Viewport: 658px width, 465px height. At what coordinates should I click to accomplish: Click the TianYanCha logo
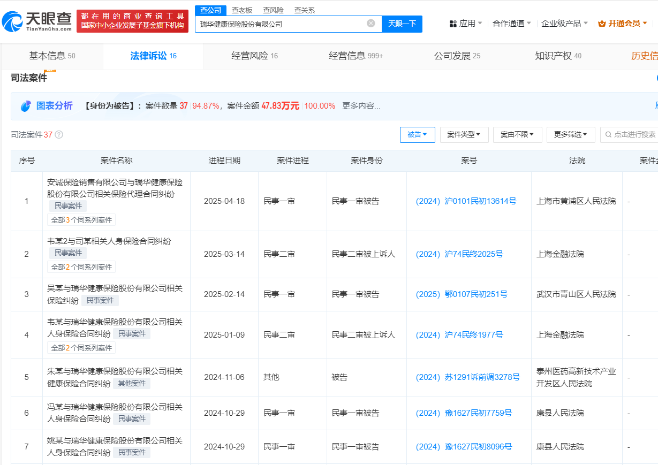(36, 21)
